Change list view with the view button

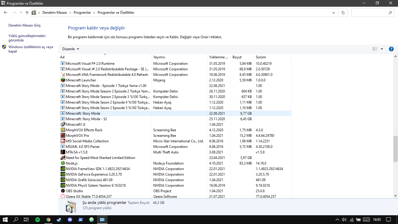coord(375,49)
